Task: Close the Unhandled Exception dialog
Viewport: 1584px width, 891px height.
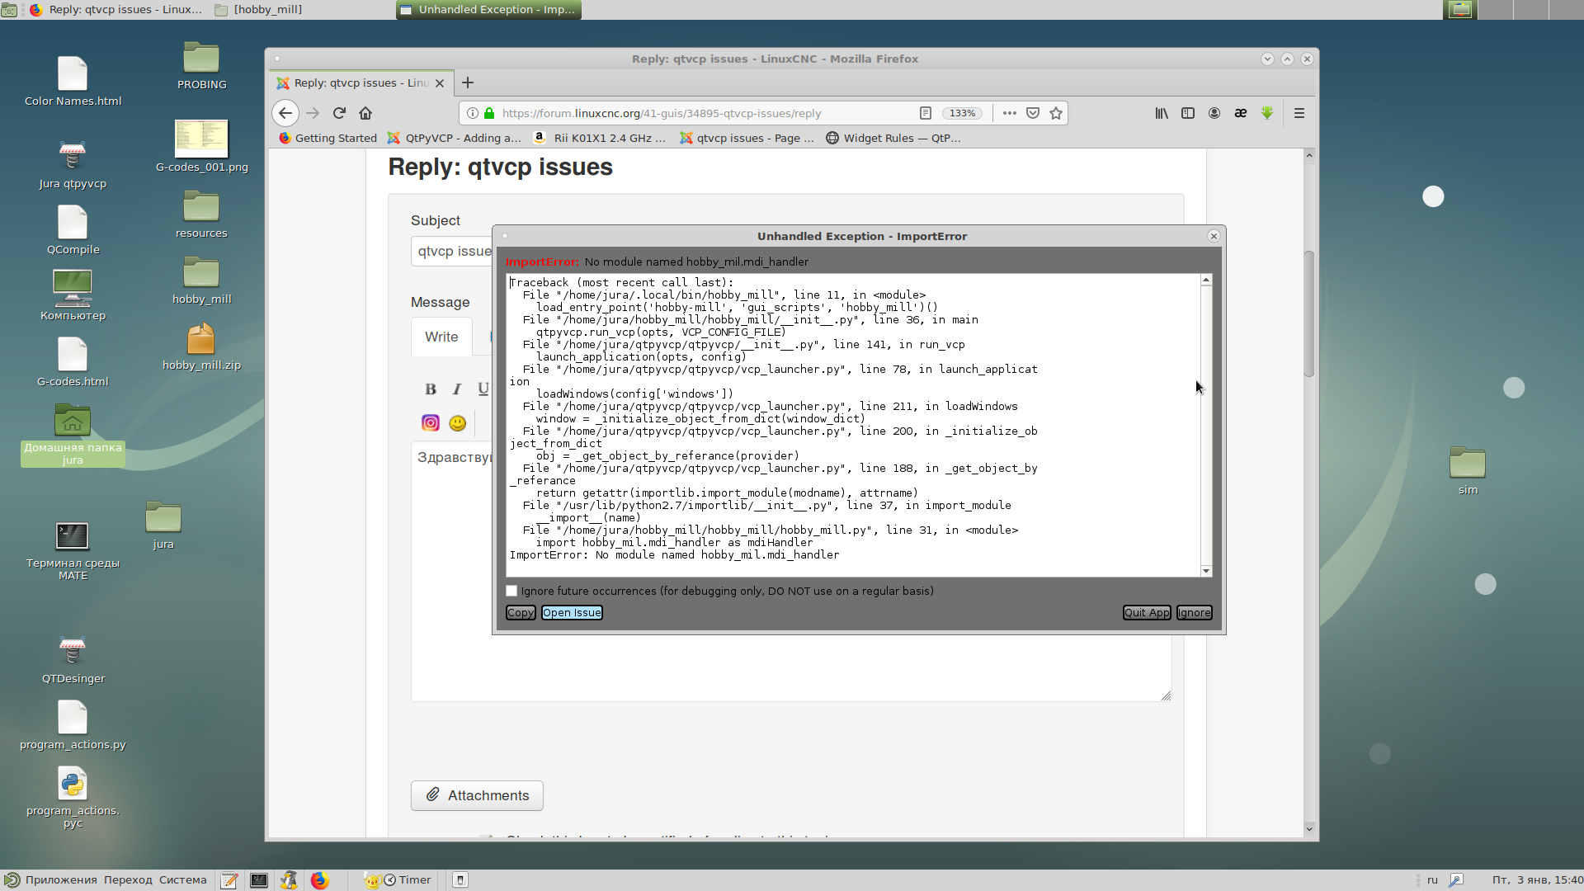Action: click(x=1214, y=236)
